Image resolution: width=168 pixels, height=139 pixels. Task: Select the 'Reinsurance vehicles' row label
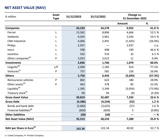coord(20,80)
